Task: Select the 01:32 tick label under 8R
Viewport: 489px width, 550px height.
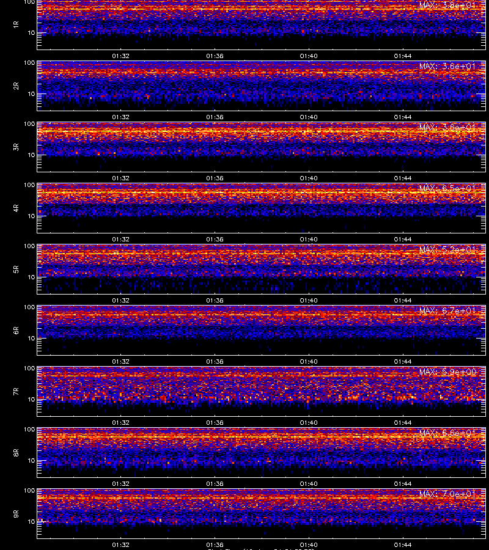Action: 120,484
